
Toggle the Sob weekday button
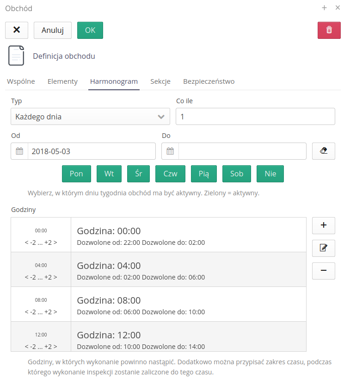tap(236, 174)
